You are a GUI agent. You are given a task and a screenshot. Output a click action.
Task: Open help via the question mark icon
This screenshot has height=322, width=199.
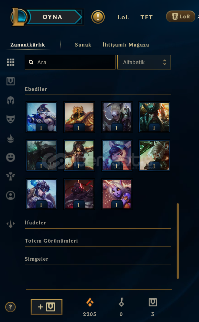coord(10,307)
